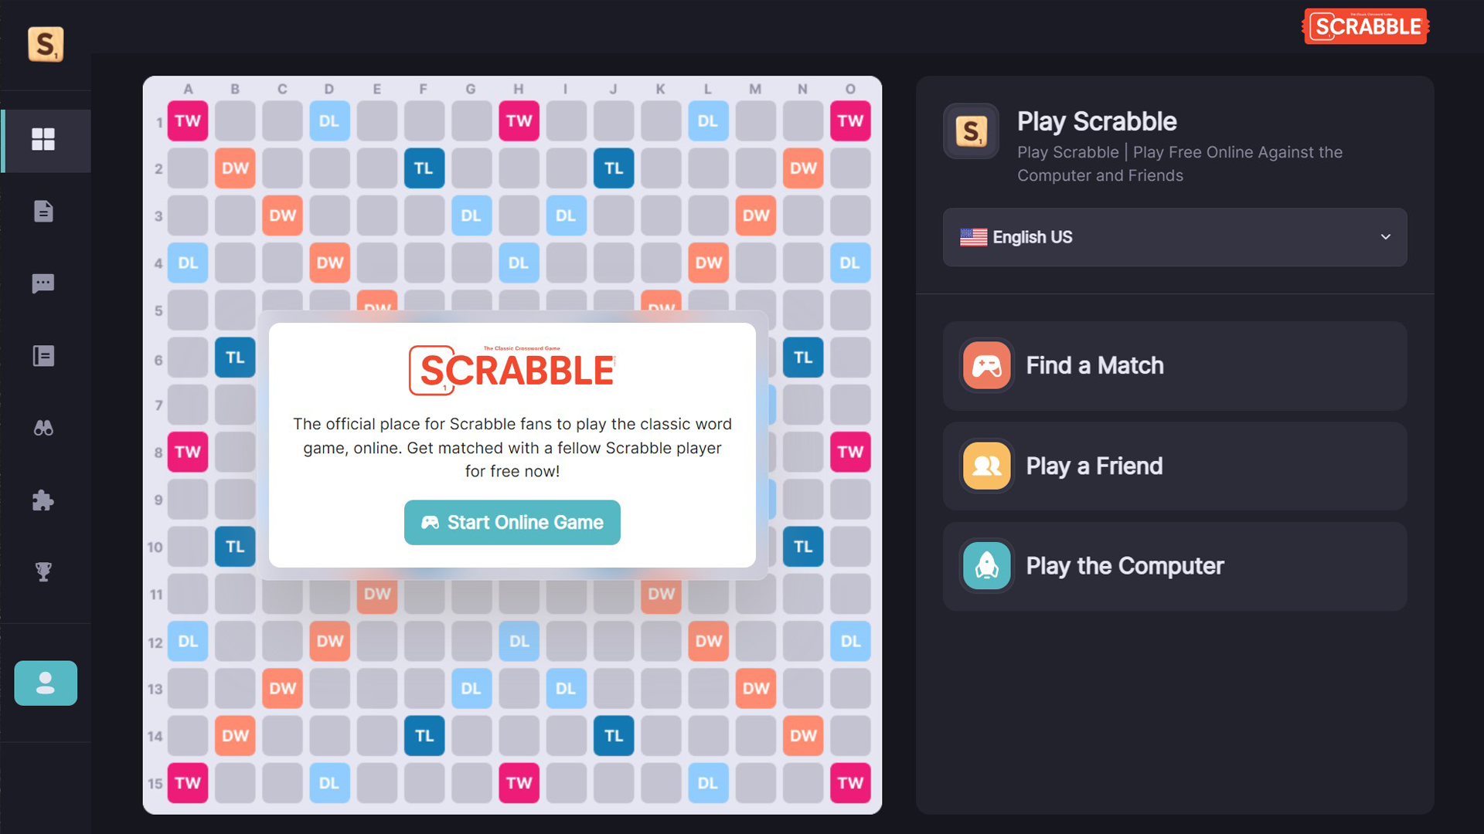Click the dashboard grid icon in sidebar
Viewport: 1484px width, 834px height.
pos(44,138)
